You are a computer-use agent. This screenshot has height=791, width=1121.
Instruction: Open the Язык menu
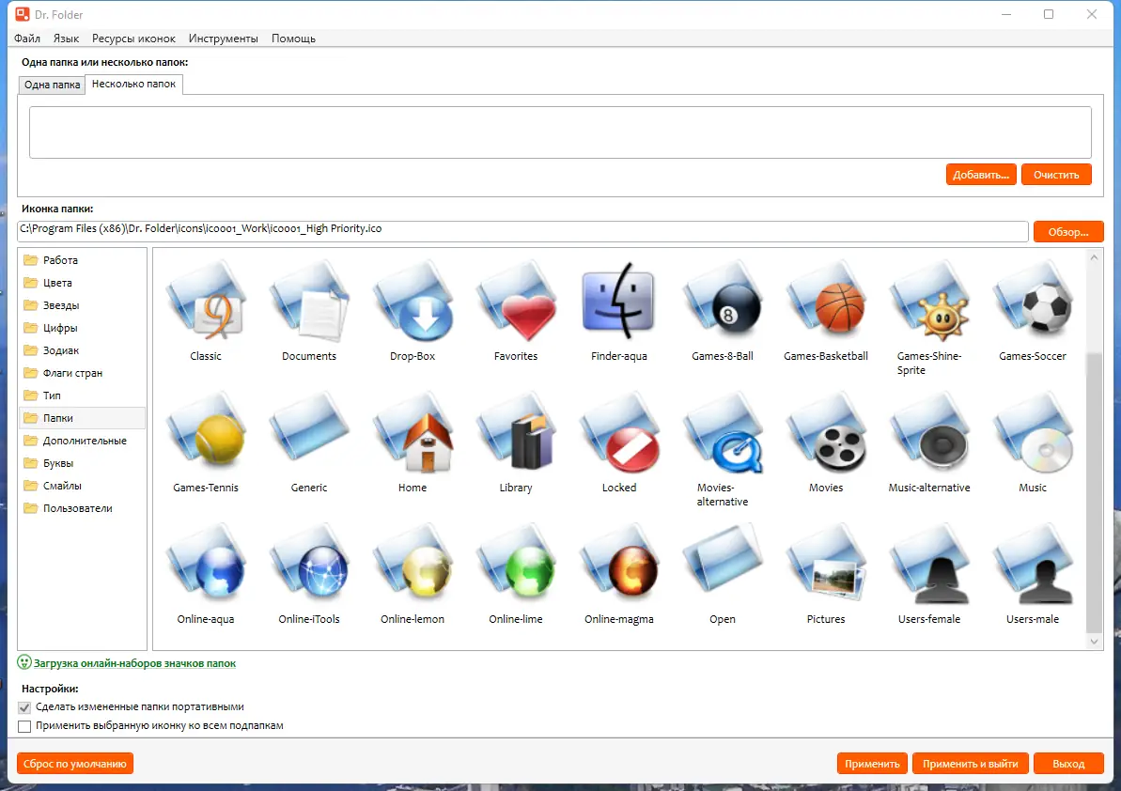pyautogui.click(x=66, y=39)
